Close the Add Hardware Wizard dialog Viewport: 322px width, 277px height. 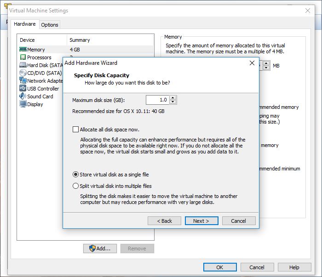point(252,63)
